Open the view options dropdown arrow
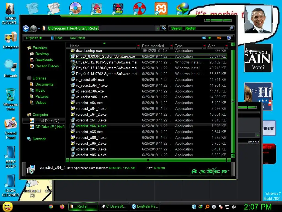Screen dimensions: 282x212 click(210, 38)
